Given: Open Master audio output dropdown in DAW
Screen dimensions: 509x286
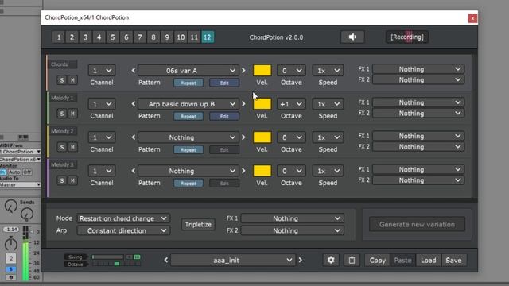Looking at the screenshot, I should point(20,184).
